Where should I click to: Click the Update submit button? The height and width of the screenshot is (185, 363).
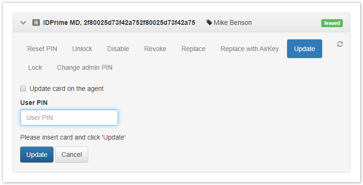coord(37,155)
